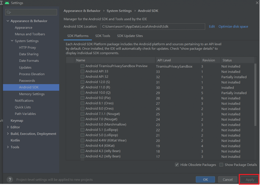
Task: Toggle Hide Obsolete Packages checkbox
Action: click(x=177, y=165)
